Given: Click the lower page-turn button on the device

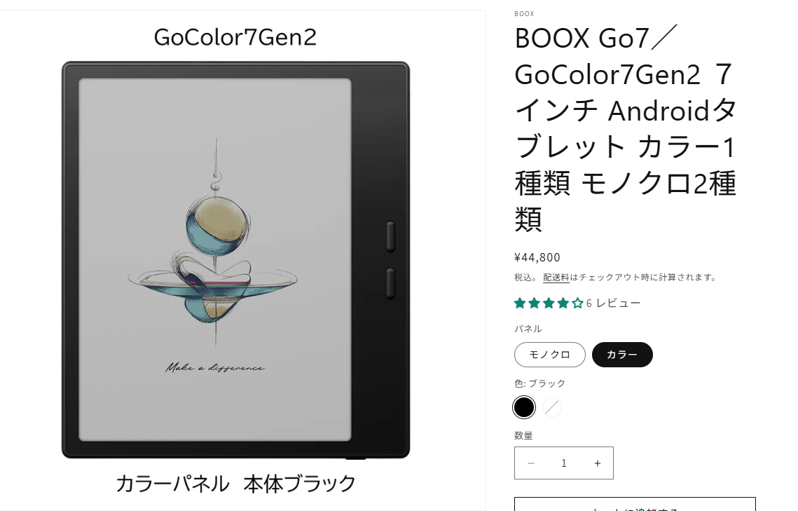Looking at the screenshot, I should tap(390, 283).
